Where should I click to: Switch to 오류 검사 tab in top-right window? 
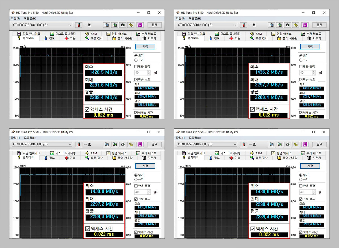[259, 38]
